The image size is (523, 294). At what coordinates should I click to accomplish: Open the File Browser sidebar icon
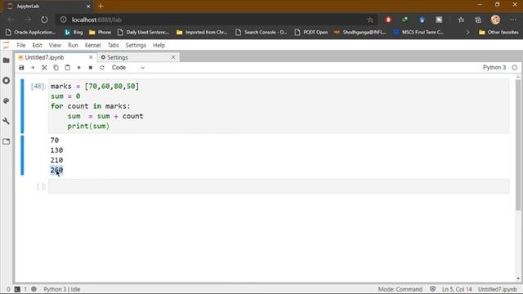7,60
